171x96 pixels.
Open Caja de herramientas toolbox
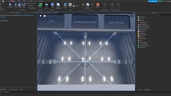(47, 6)
